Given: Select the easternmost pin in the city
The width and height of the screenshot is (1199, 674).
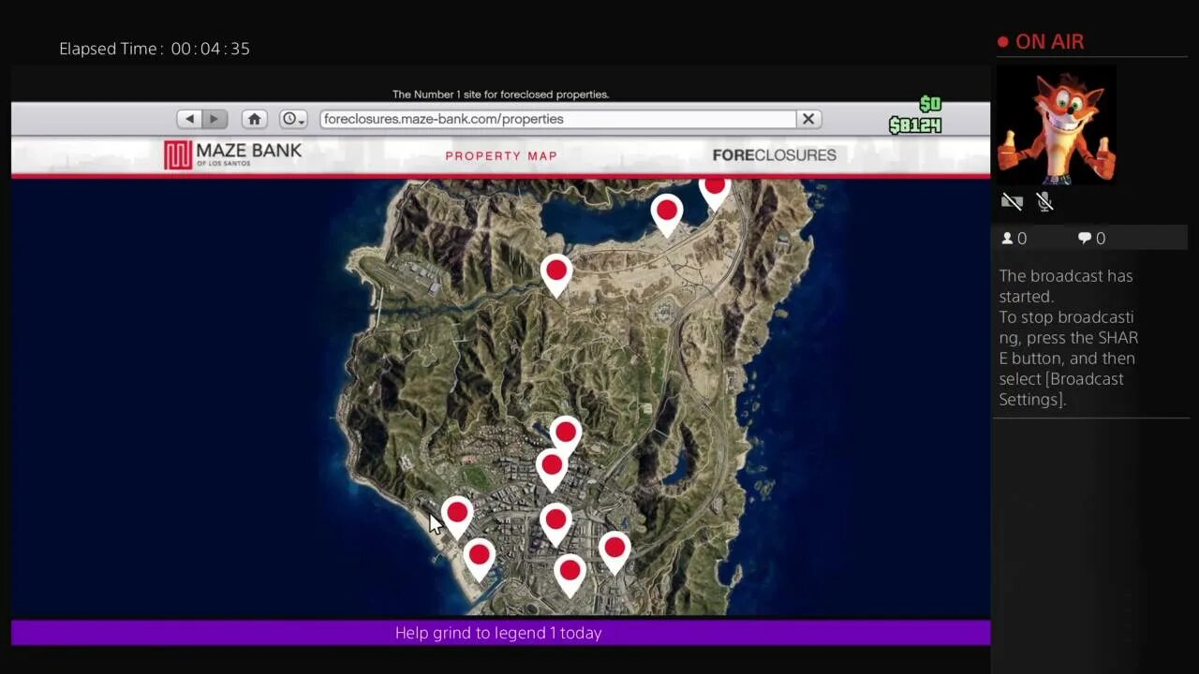Looking at the screenshot, I should click(x=614, y=550).
